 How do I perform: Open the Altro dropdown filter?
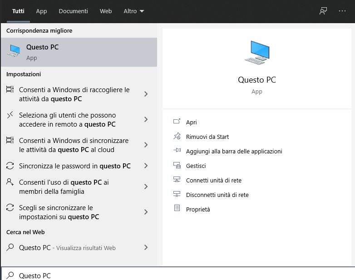(133, 11)
